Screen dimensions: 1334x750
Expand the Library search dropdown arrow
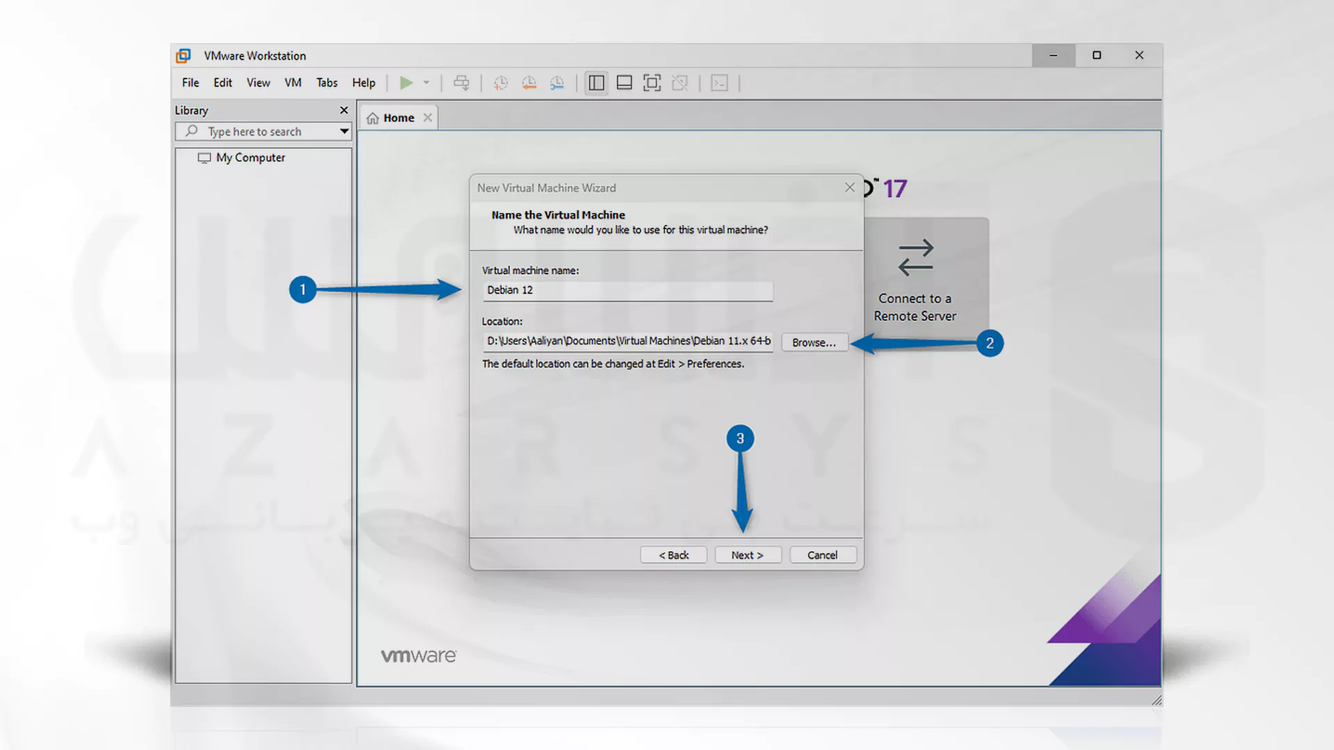coord(344,131)
